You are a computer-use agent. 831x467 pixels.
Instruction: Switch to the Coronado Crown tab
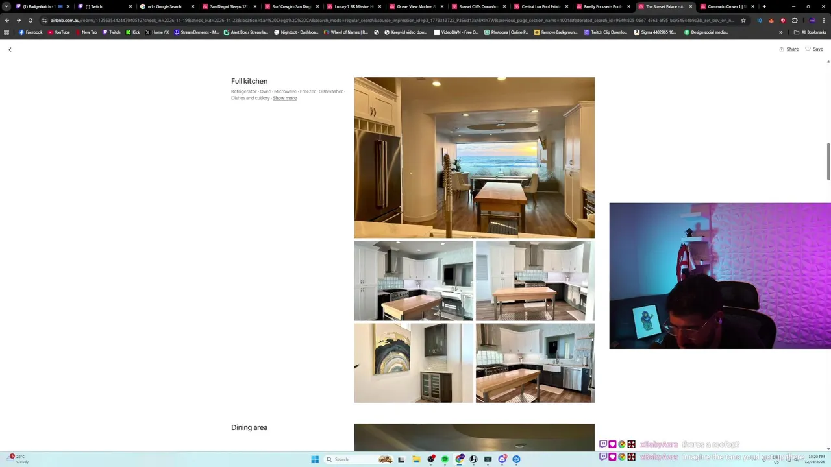726,6
